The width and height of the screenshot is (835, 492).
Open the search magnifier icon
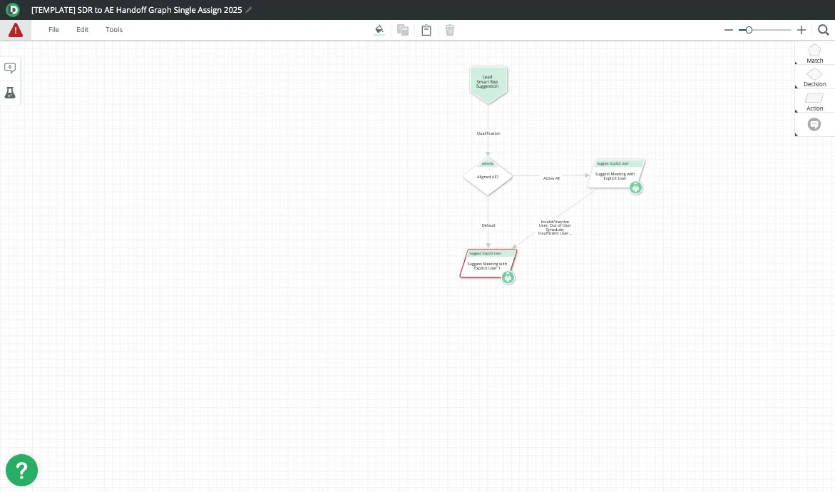coord(823,30)
